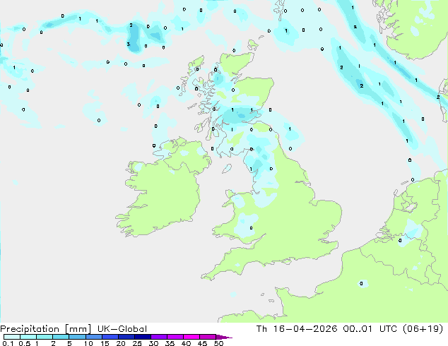The height and width of the screenshot is (346, 448).
Task: Click the 'UK-Global' model label
Action: [x=122, y=329]
